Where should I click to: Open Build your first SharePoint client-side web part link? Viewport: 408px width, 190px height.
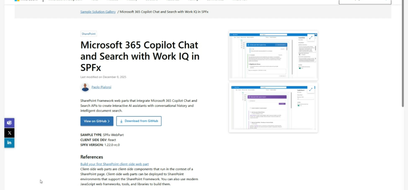tap(114, 164)
